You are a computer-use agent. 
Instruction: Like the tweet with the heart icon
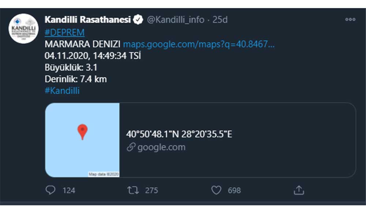point(217,190)
